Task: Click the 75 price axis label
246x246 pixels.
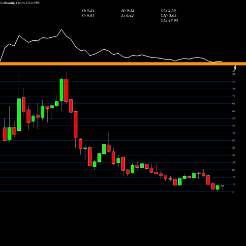Action: tap(234, 89)
